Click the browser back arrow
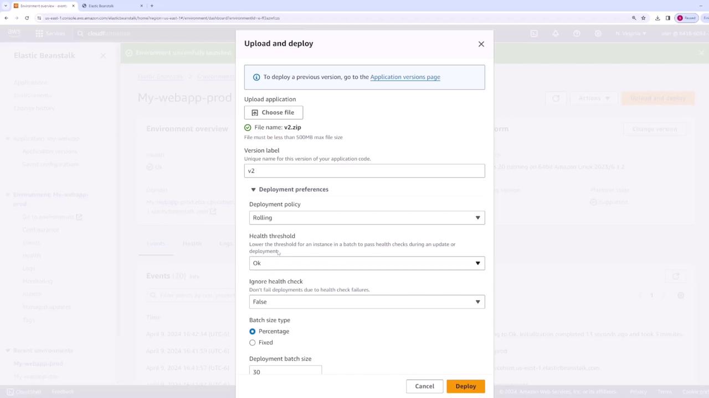The width and height of the screenshot is (709, 398). 6,18
